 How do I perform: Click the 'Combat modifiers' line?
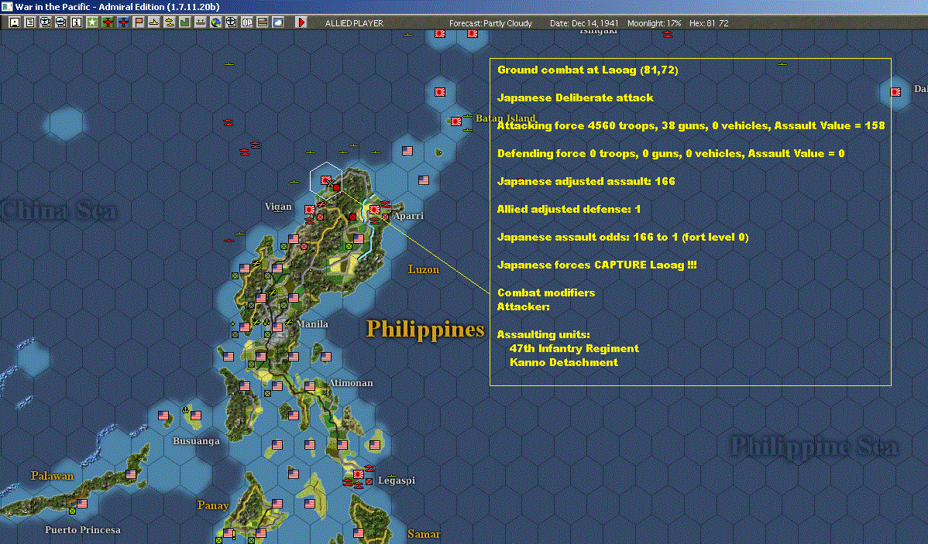[545, 293]
